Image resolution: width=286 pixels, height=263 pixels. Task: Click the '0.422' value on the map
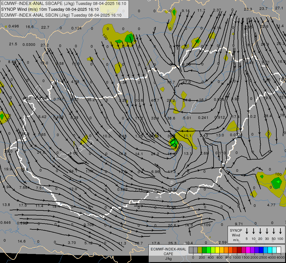point(122,189)
